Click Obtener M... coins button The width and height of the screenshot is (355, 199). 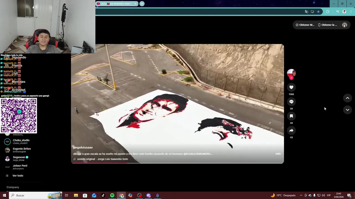click(x=305, y=25)
